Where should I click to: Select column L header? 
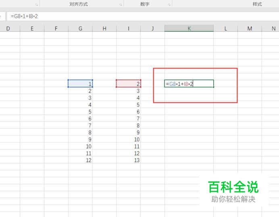point(226,29)
